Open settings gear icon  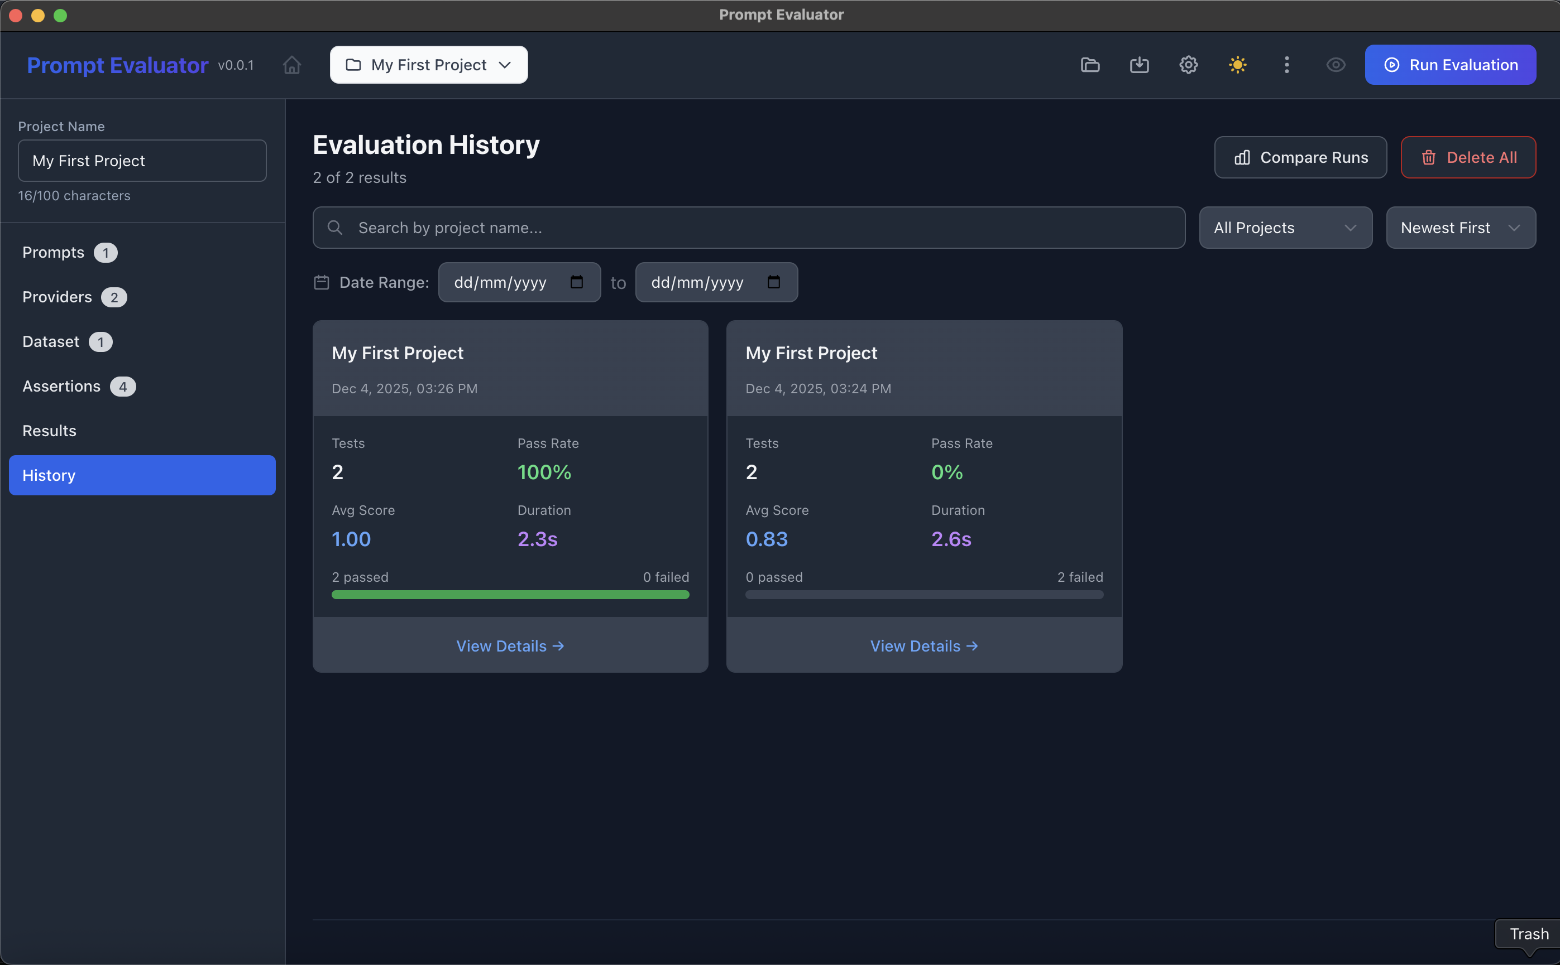pos(1188,65)
